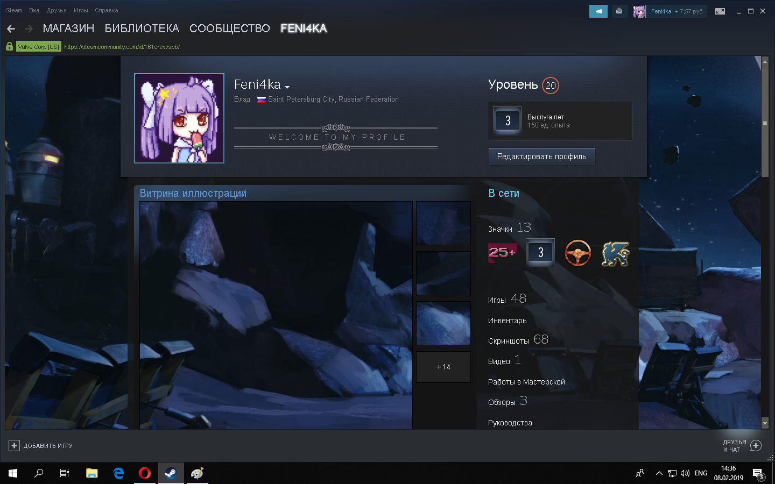Open the Обзоры 3 reviews link
Screen dimensions: 775x484
(x=508, y=401)
